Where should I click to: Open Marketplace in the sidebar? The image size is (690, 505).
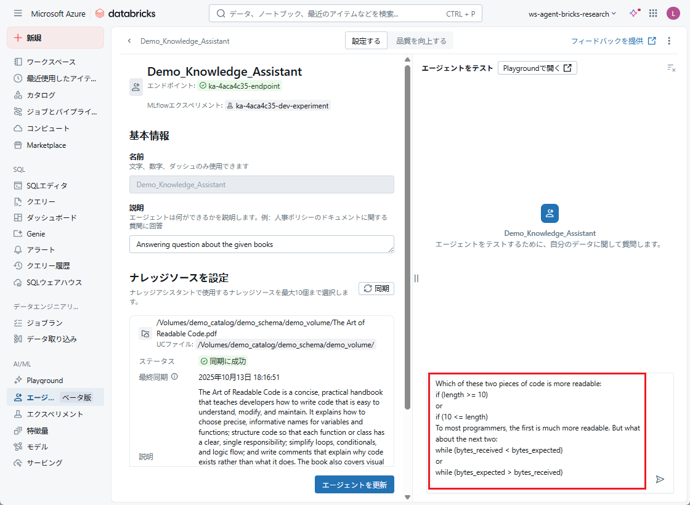click(x=55, y=145)
